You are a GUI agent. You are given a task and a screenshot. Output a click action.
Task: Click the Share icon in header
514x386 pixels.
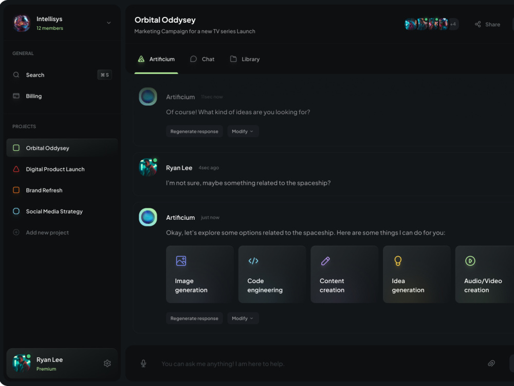(478, 24)
